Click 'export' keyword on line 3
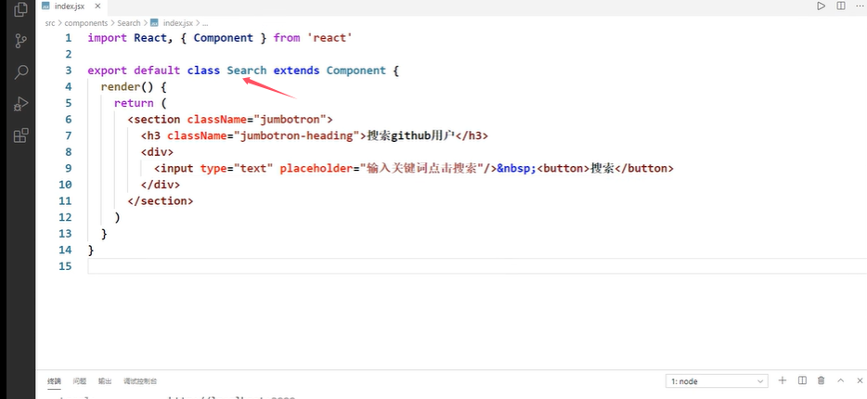The image size is (867, 399). [x=108, y=71]
